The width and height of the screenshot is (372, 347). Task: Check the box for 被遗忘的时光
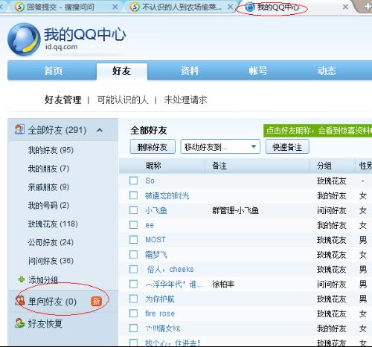tap(133, 195)
